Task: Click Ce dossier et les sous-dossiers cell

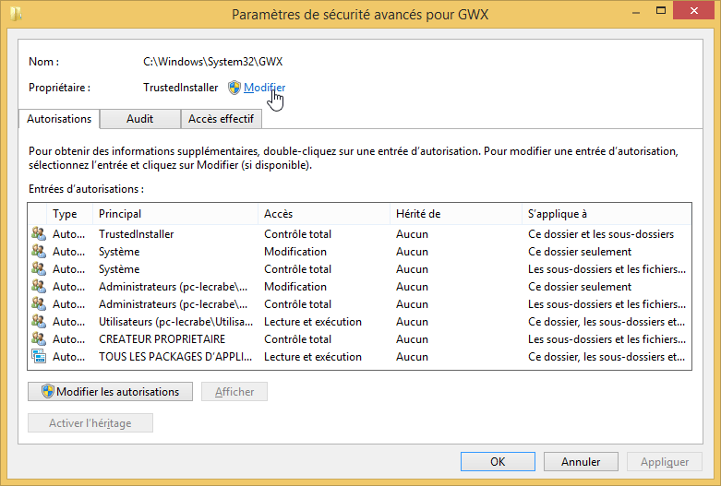Action: [601, 234]
